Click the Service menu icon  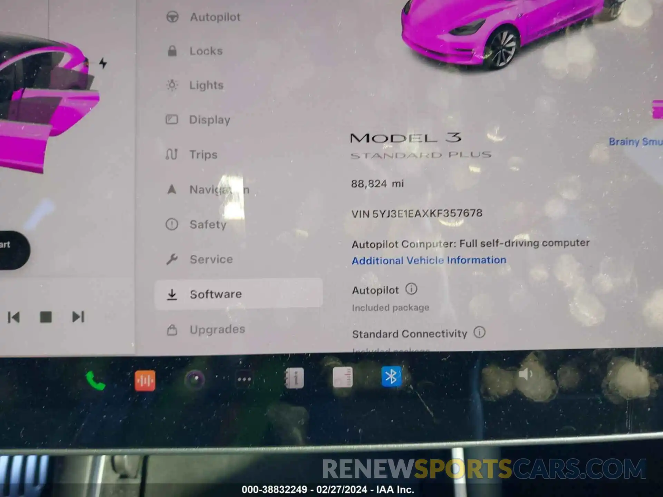click(x=172, y=259)
